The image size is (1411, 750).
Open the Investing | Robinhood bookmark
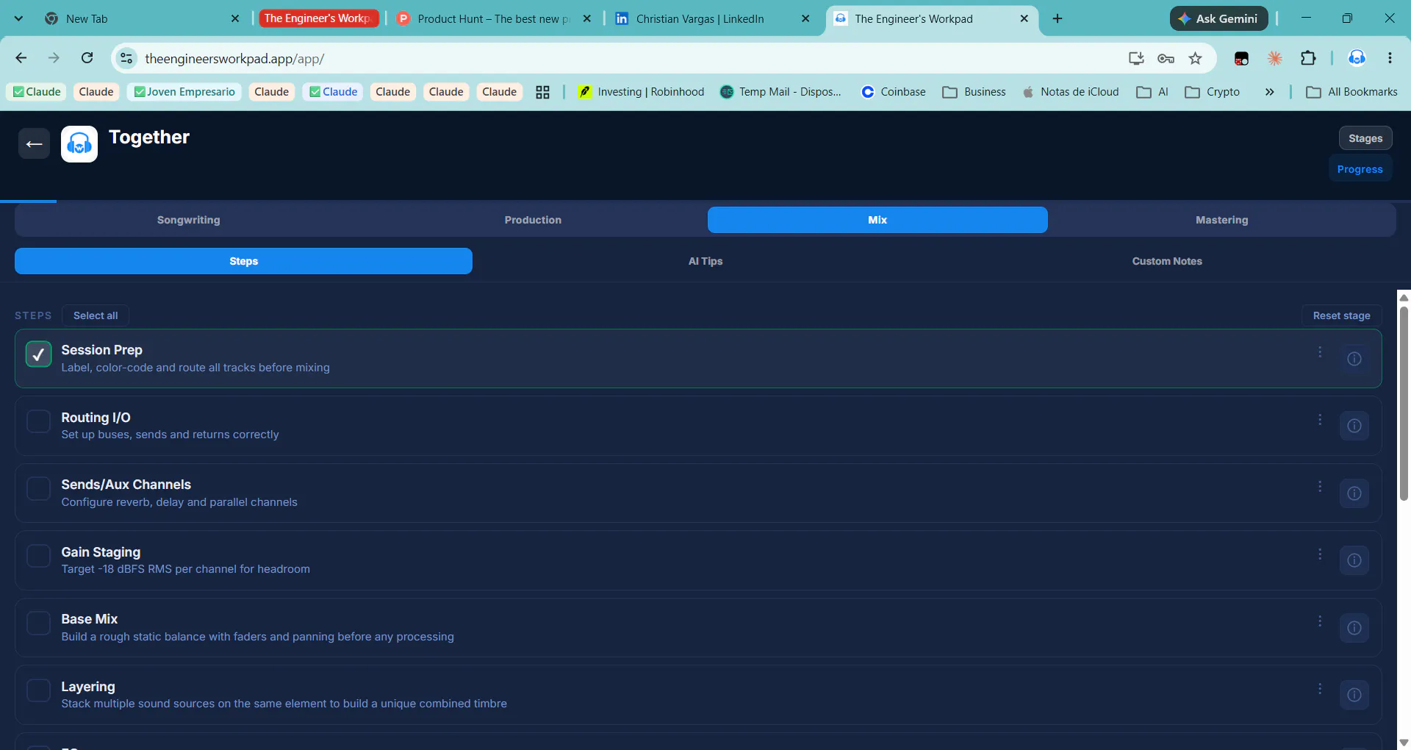(x=641, y=92)
